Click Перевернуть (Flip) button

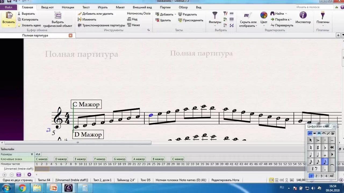[x=282, y=25]
